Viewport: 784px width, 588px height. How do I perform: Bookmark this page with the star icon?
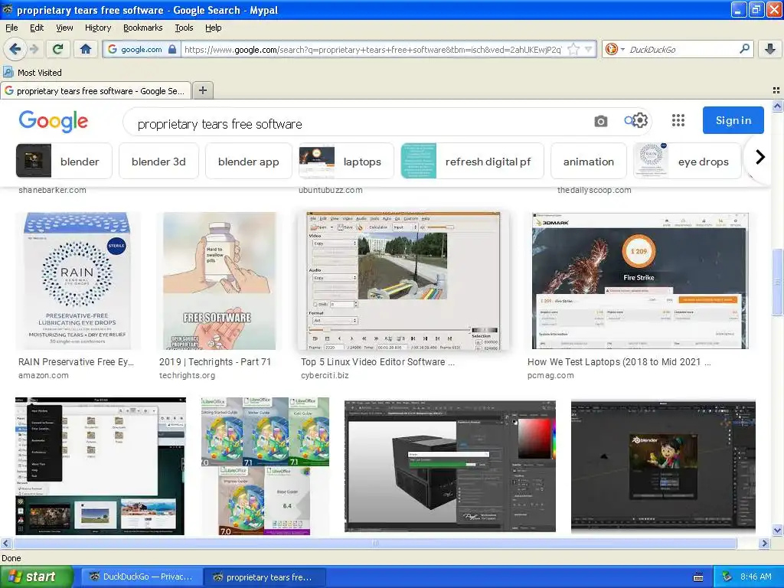[x=573, y=49]
